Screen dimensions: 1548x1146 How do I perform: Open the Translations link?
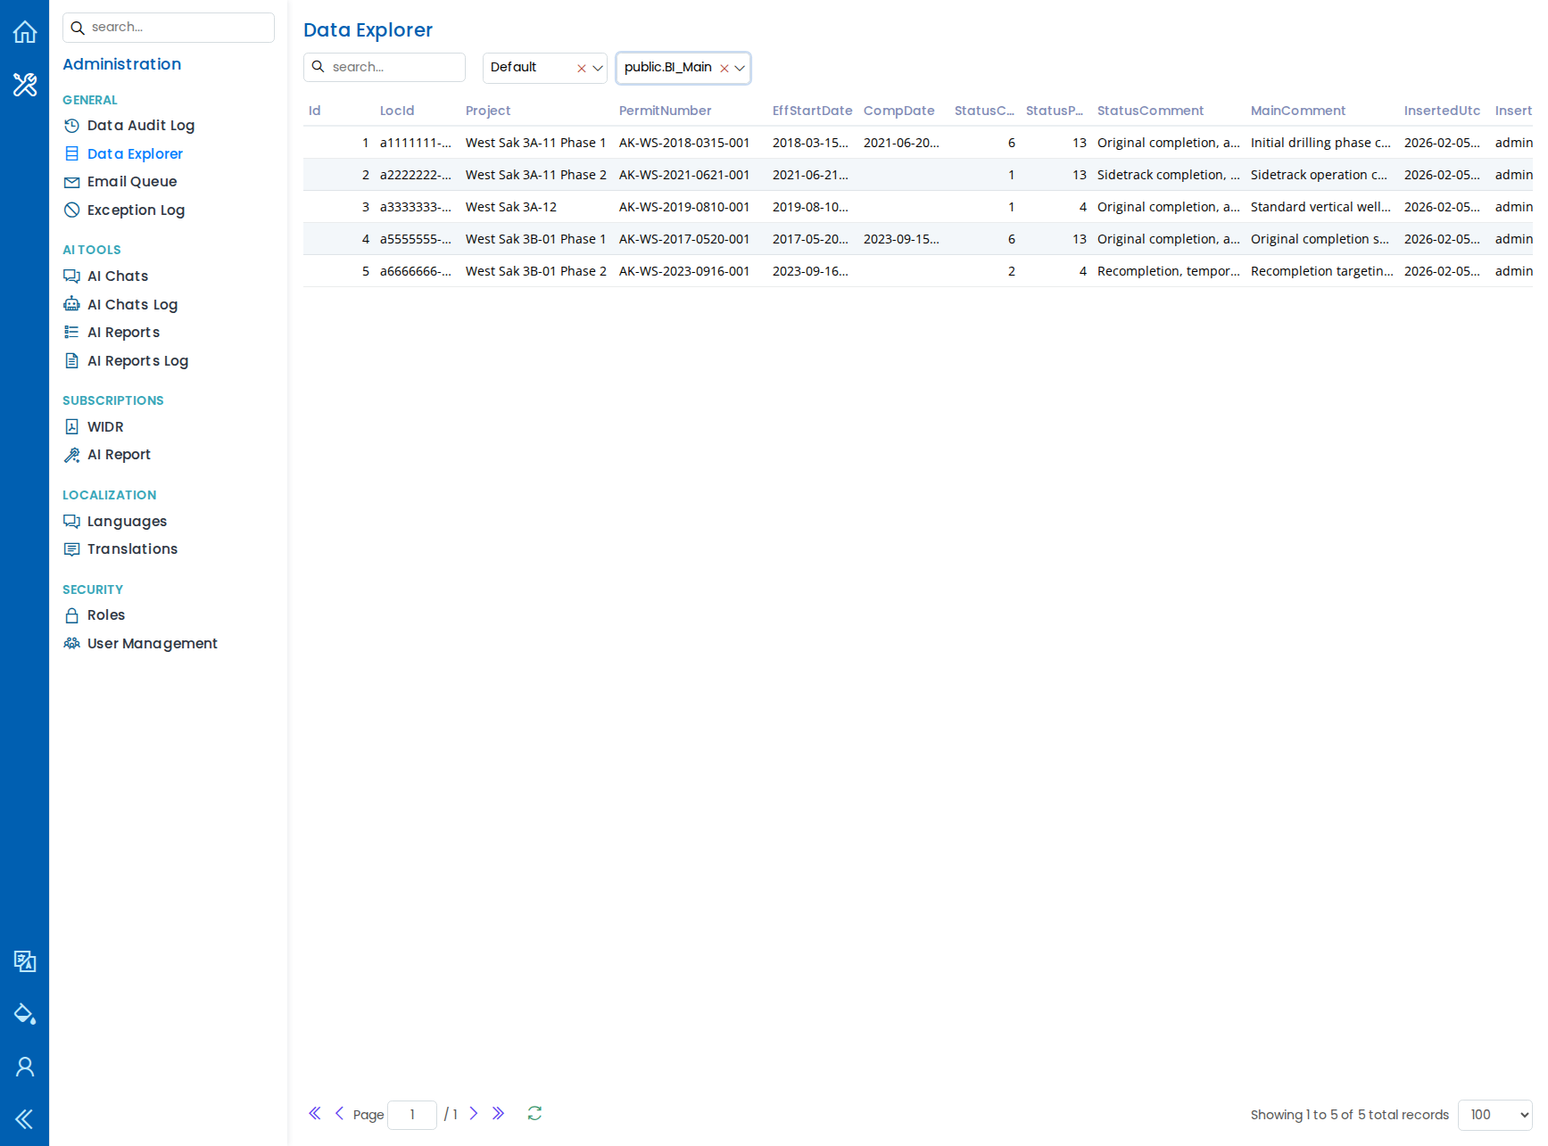click(x=132, y=549)
